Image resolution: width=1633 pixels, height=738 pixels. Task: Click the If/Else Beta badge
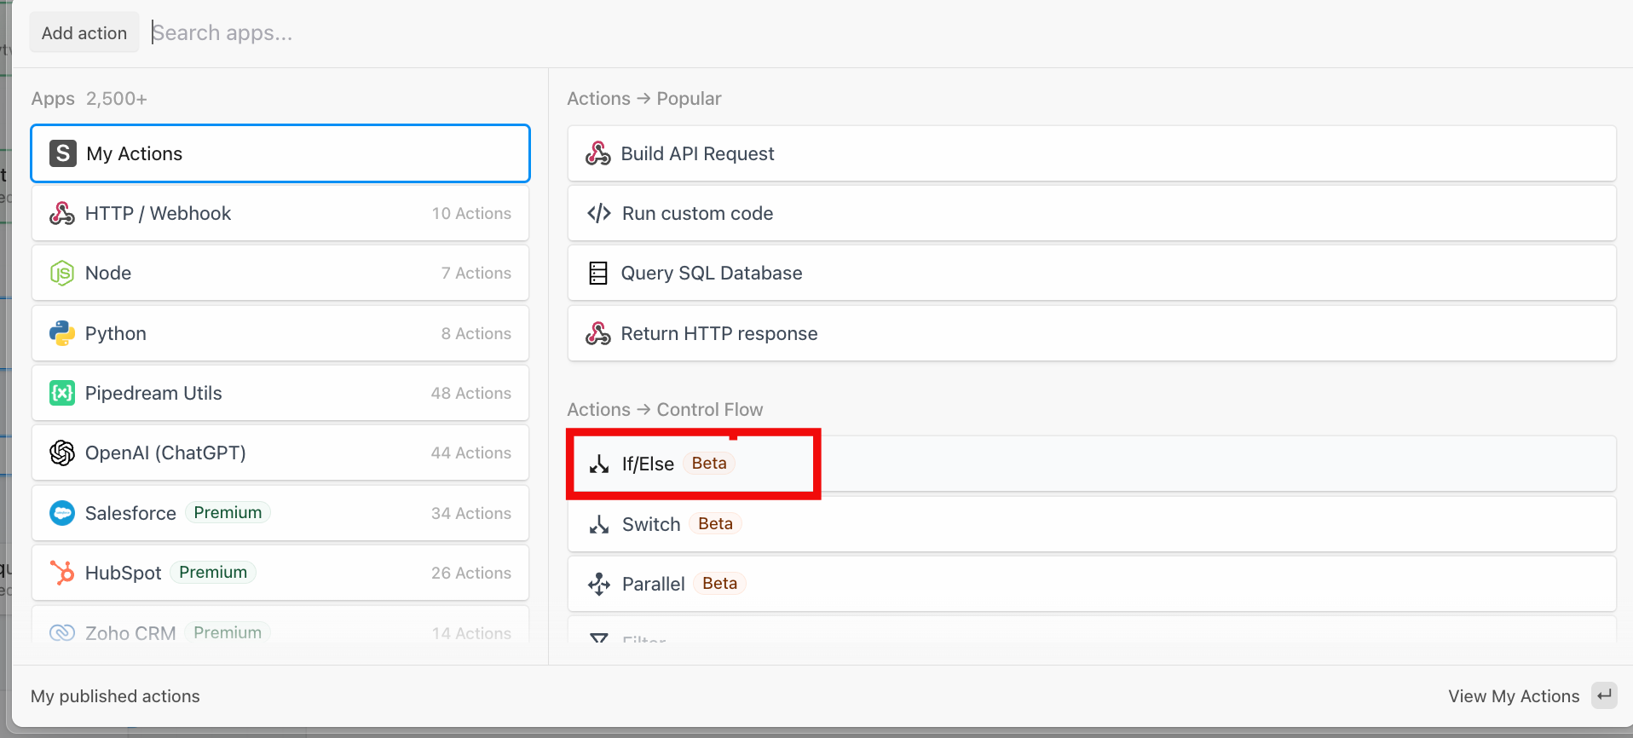tap(709, 463)
